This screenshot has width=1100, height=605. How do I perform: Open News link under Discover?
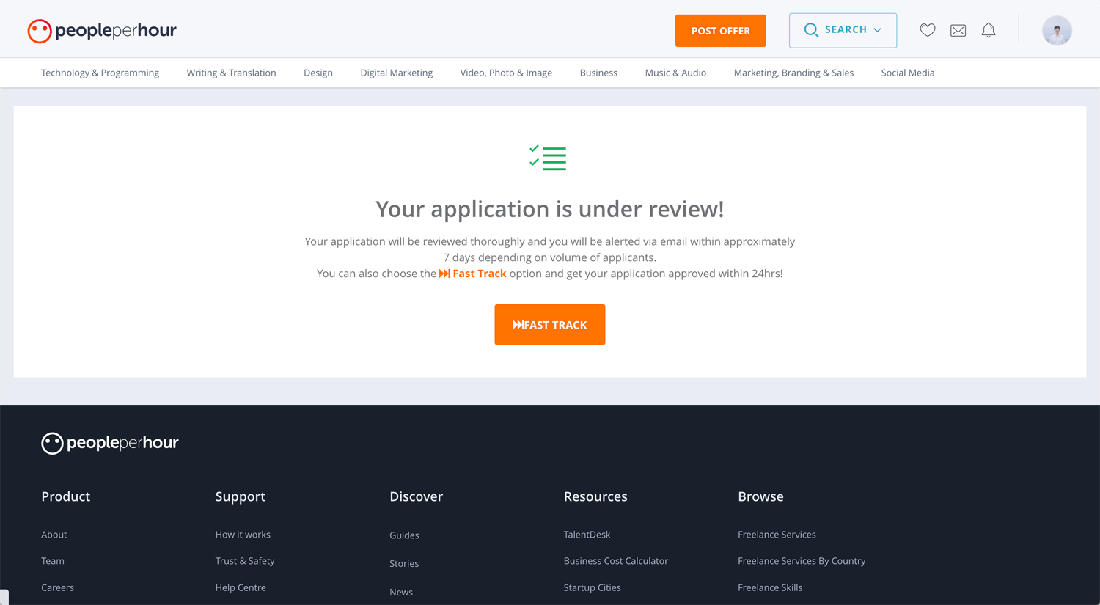(x=401, y=593)
